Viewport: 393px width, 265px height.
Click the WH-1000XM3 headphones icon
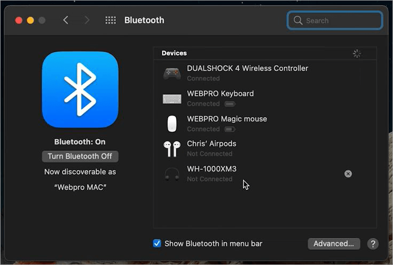[172, 174]
